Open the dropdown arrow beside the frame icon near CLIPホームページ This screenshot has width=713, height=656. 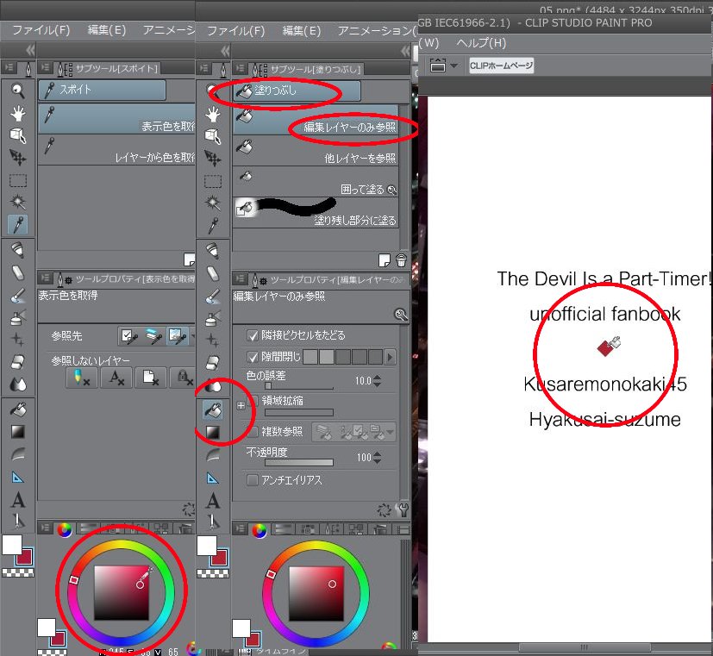tap(454, 66)
